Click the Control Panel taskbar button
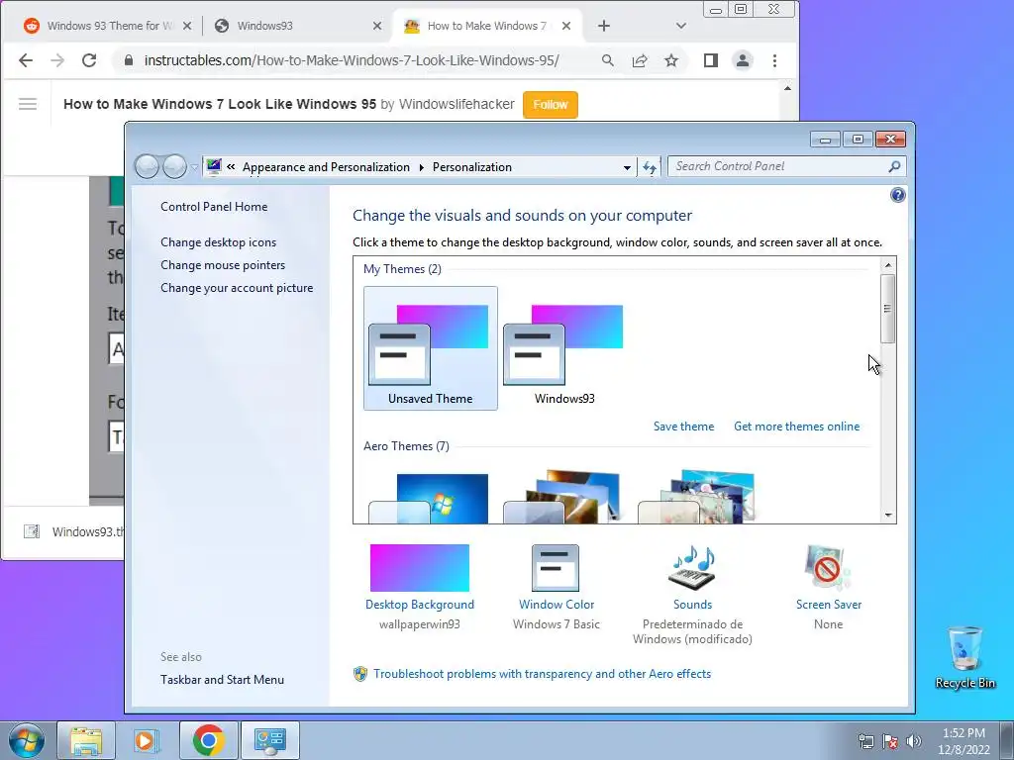 [270, 740]
